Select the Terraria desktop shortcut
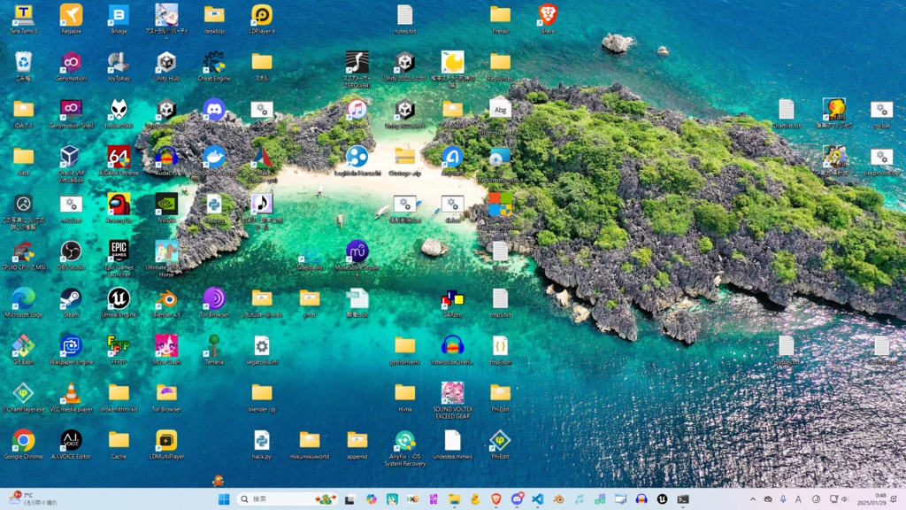This screenshot has width=906, height=510. 214,351
